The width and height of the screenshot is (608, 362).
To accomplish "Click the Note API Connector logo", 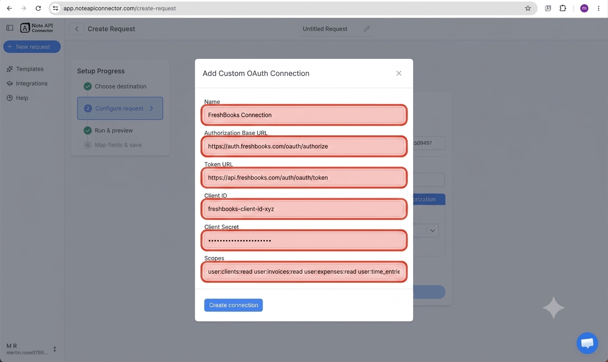I will (x=37, y=28).
